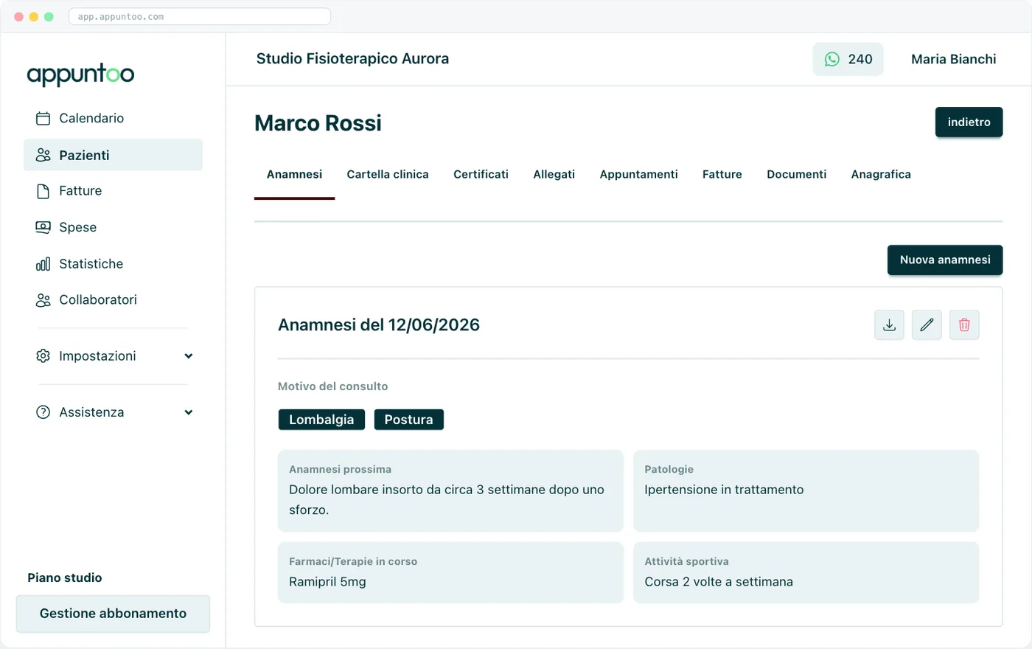Download the anamnesi with the download icon

click(889, 325)
